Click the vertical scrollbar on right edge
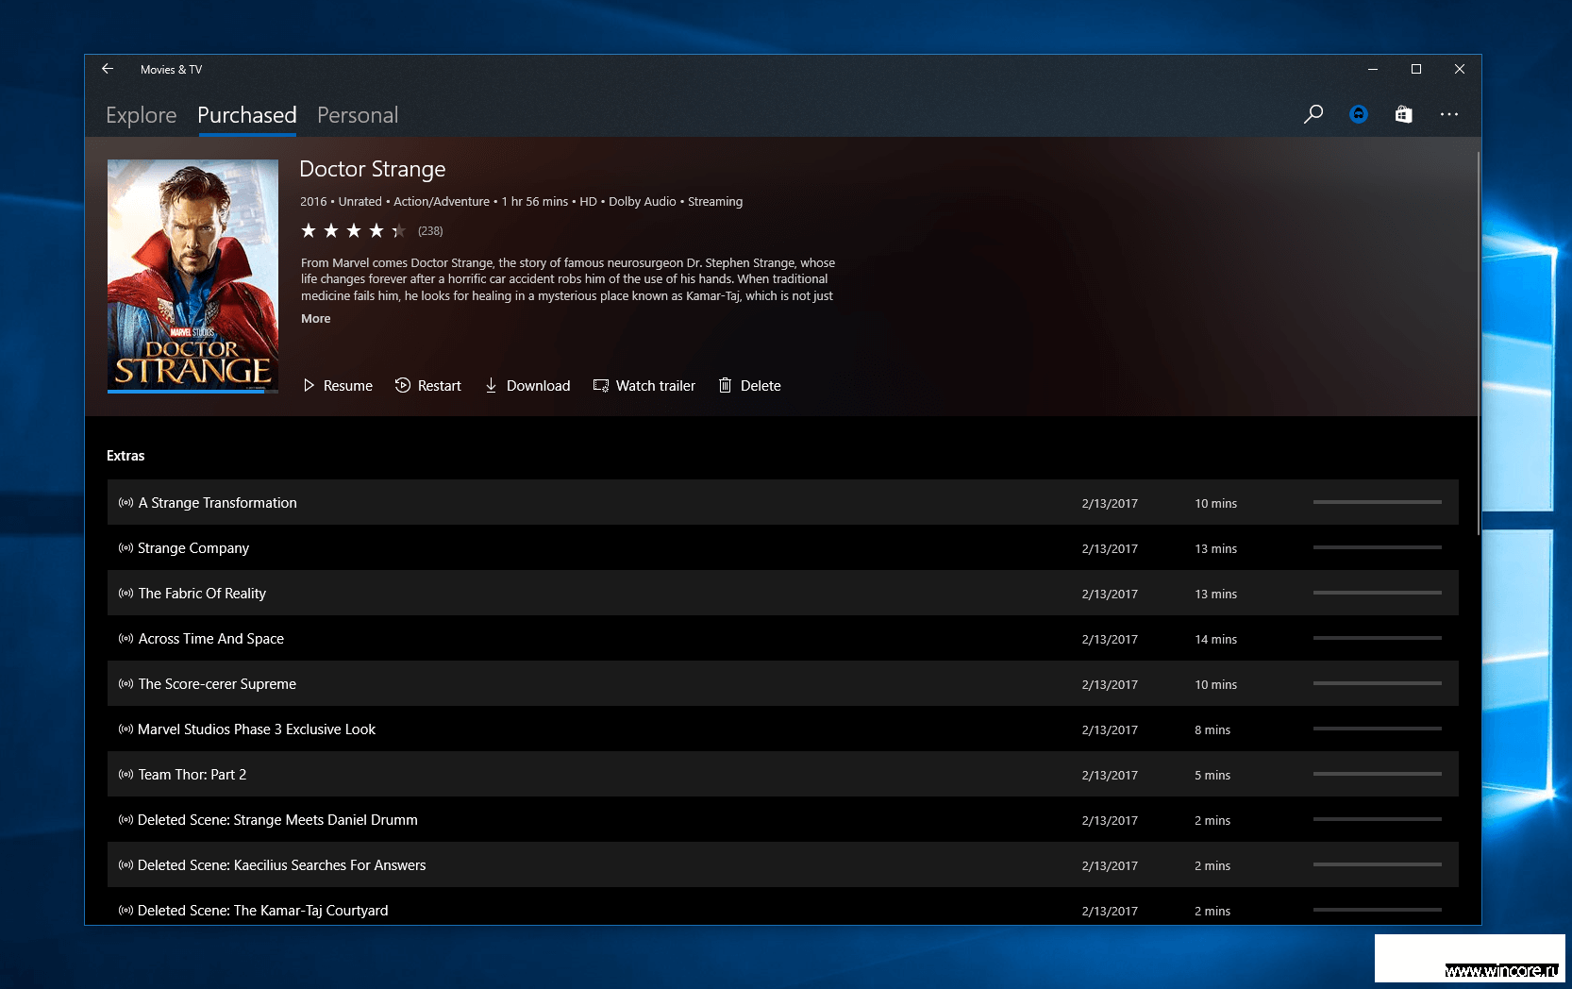 [x=1478, y=344]
